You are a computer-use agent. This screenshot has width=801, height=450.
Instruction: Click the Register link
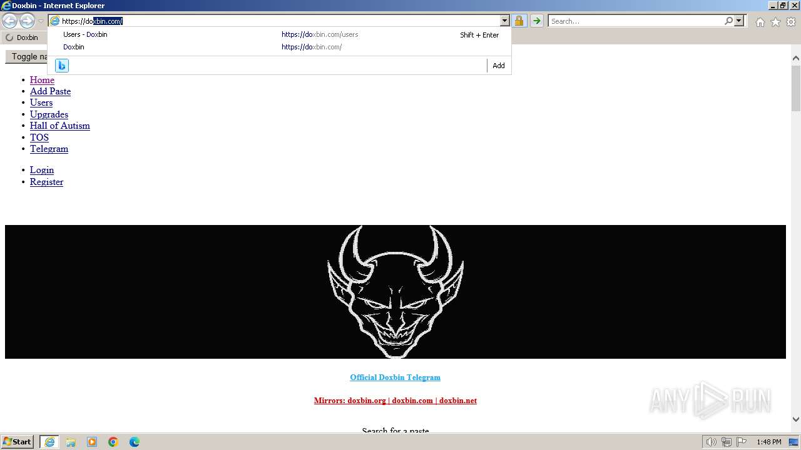(46, 182)
